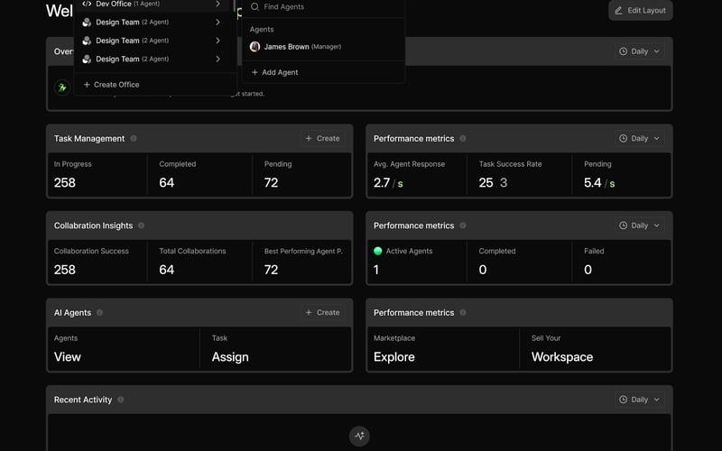Click the Collabration Insights panel title

pyautogui.click(x=93, y=225)
